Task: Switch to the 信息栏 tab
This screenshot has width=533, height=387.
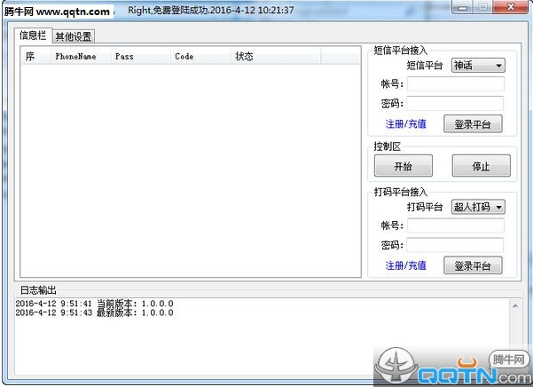Action: pyautogui.click(x=33, y=36)
